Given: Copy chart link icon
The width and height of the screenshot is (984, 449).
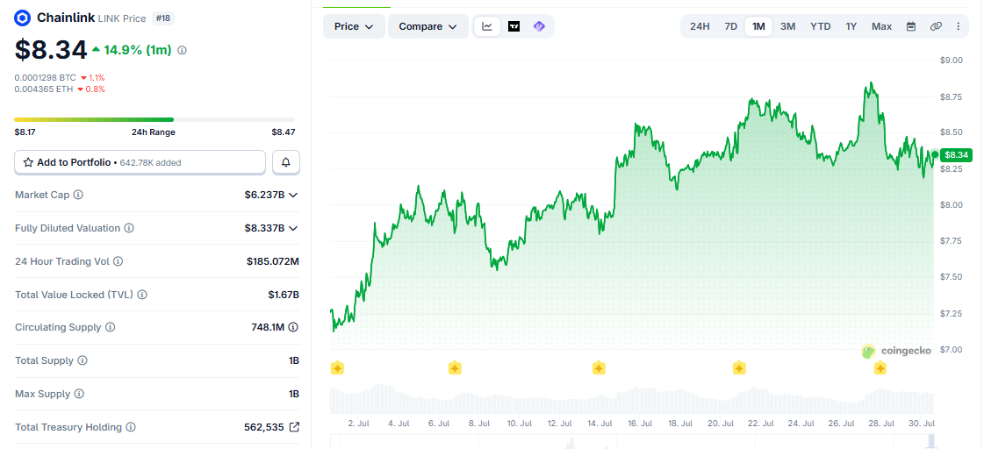Looking at the screenshot, I should (936, 26).
